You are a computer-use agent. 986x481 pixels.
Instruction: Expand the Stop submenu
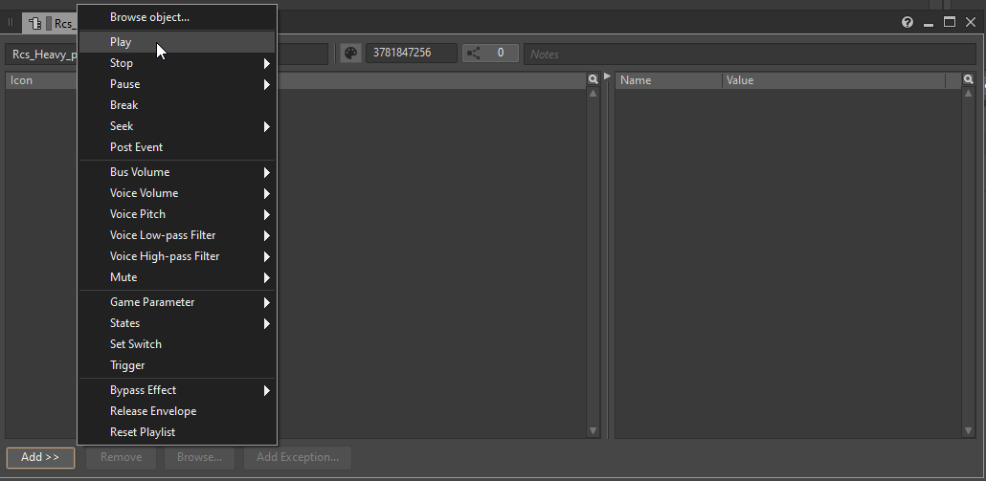coord(267,63)
